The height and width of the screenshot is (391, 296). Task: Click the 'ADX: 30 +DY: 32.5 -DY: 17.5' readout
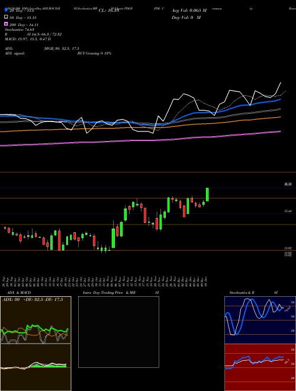[33, 300]
